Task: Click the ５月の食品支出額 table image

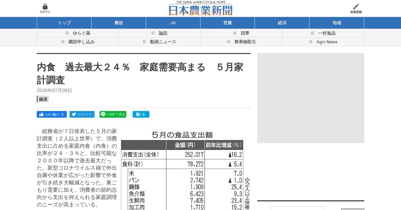Action: pos(185,170)
